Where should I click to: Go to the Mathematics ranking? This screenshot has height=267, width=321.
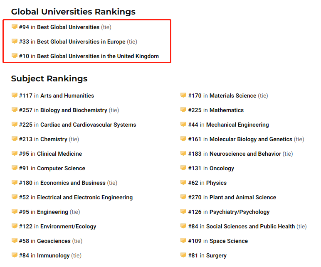coord(227,110)
